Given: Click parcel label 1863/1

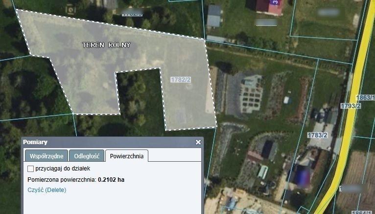Looking at the screenshot, I should click(365, 98).
